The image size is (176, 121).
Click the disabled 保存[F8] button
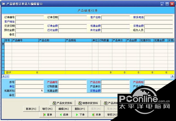tap(96, 109)
